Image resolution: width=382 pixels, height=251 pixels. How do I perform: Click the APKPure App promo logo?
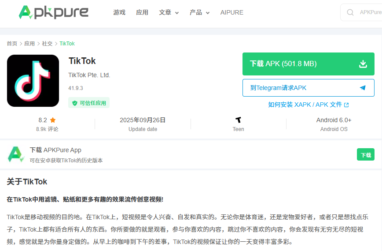(x=15, y=154)
